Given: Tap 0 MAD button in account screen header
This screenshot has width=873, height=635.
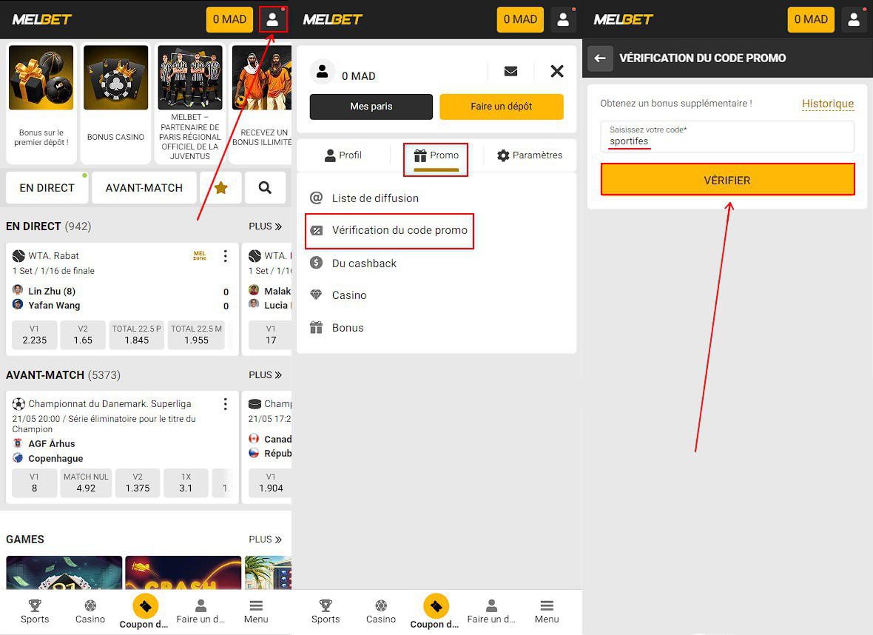Looking at the screenshot, I should 520,19.
